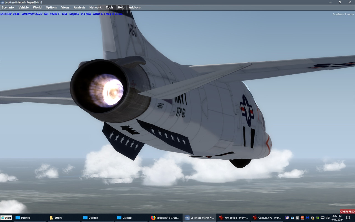355x222 pixels.
Task: Click the mail envelope tray icon
Action: (287, 218)
